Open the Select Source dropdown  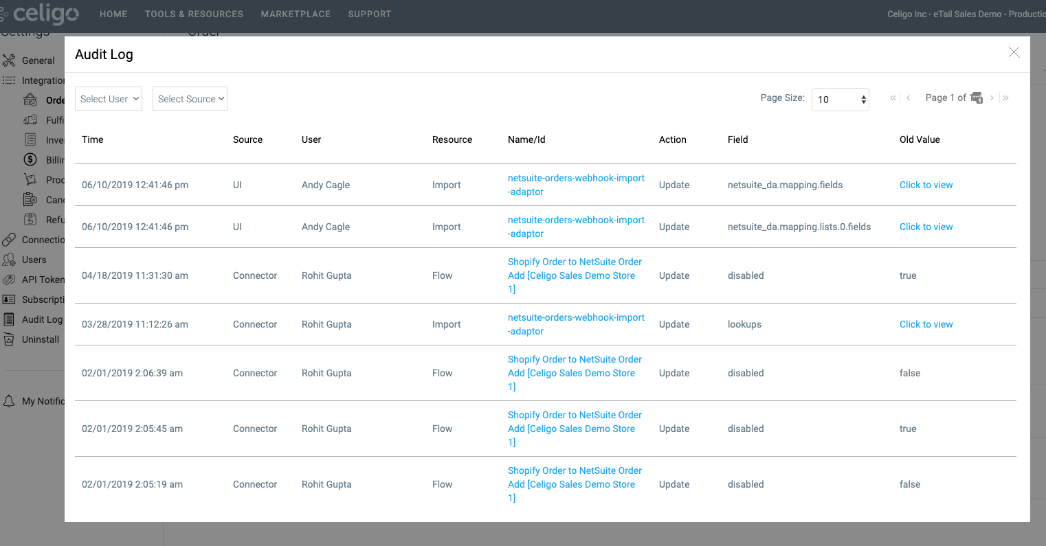pos(190,98)
